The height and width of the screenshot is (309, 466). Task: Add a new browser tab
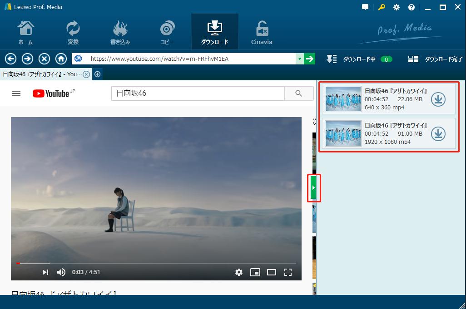pyautogui.click(x=97, y=74)
